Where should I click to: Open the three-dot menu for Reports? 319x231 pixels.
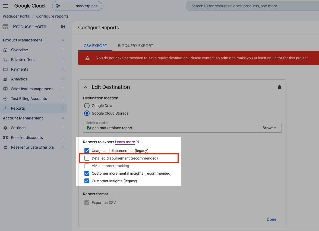[x=63, y=108]
